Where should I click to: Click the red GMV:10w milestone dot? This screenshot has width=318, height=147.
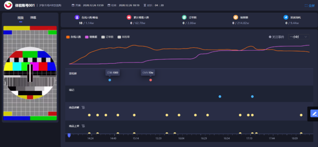[151, 80]
